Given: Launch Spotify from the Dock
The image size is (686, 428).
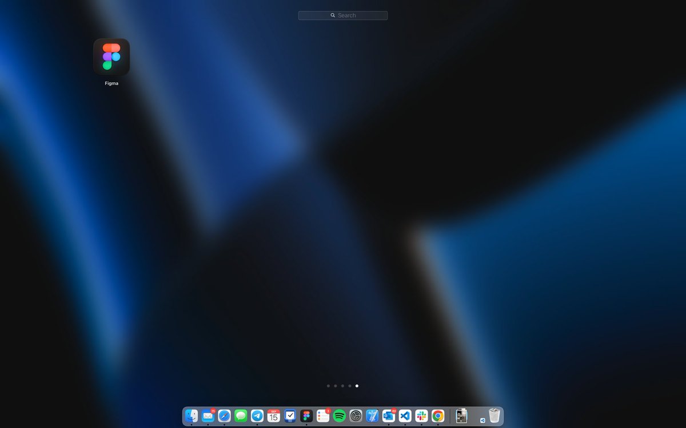Looking at the screenshot, I should click(340, 415).
